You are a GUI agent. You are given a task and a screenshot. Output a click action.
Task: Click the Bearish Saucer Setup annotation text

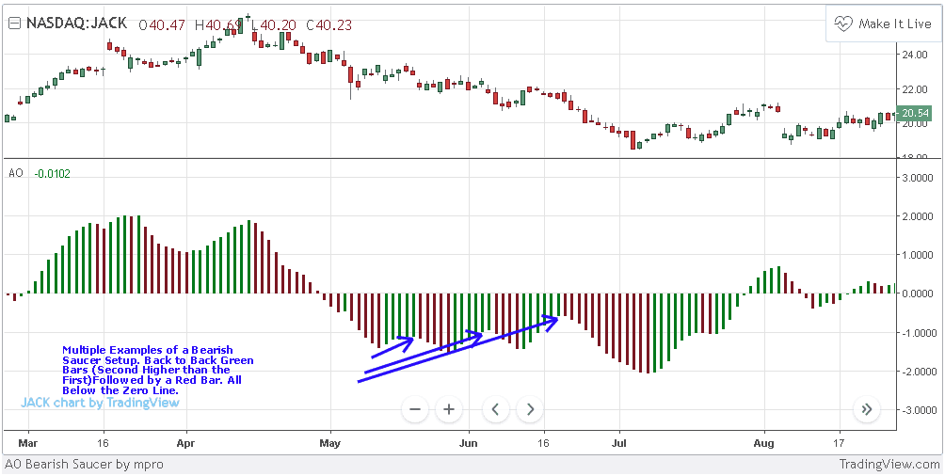158,371
